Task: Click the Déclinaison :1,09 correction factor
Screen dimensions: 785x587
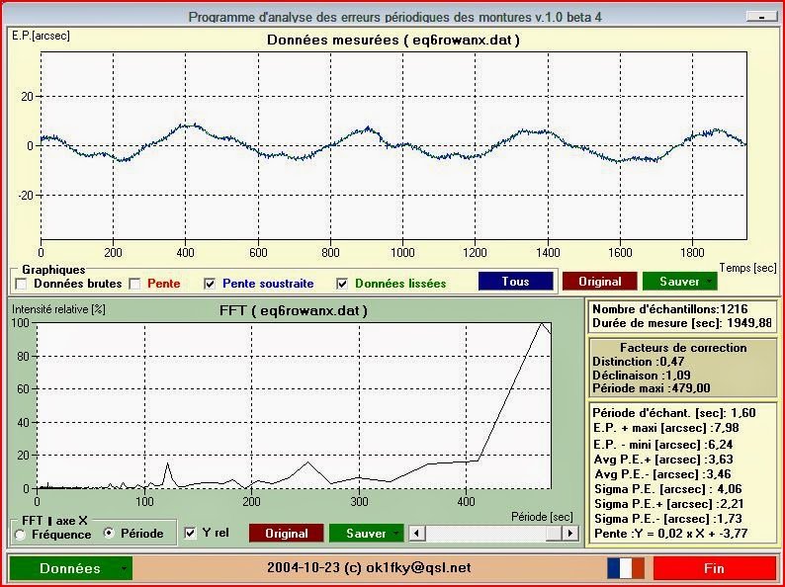Action: coord(642,375)
